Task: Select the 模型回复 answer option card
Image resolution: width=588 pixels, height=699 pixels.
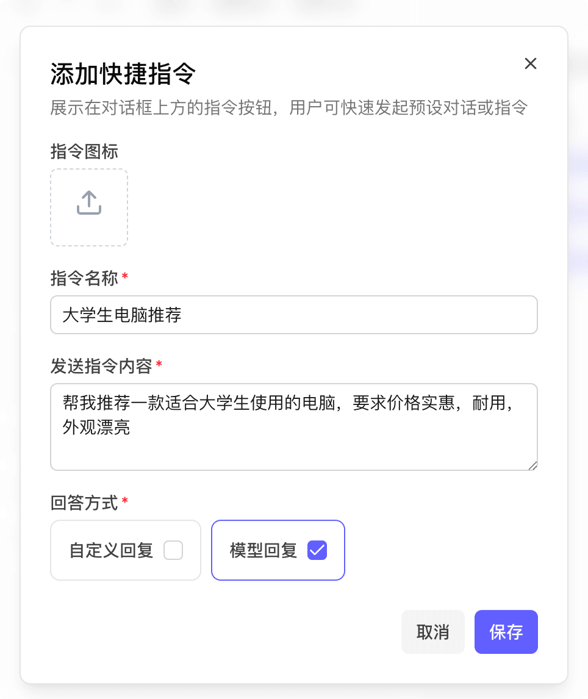Action: 278,550
